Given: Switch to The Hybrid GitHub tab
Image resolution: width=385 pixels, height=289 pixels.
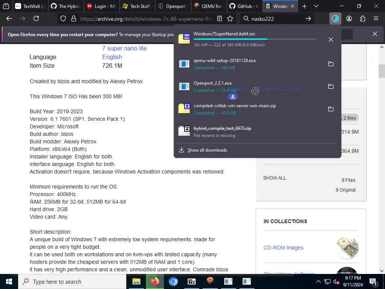Looking at the screenshot, I should click(66, 6).
